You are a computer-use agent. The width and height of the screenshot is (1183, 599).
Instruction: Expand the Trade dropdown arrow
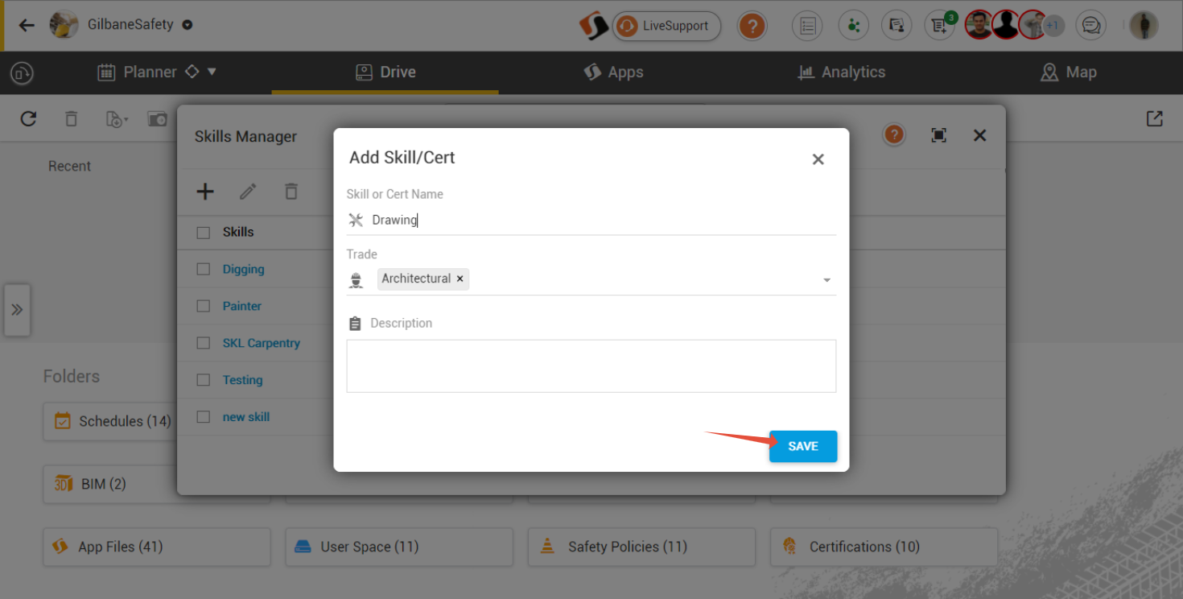pyautogui.click(x=826, y=280)
